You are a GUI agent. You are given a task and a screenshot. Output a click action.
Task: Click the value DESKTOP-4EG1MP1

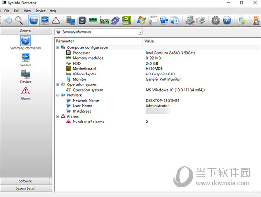163,101
